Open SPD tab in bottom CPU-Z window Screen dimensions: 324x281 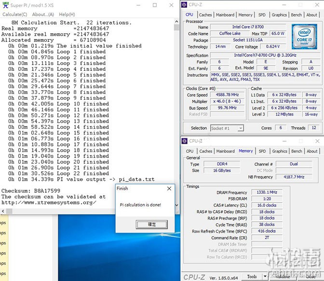[x=262, y=151]
